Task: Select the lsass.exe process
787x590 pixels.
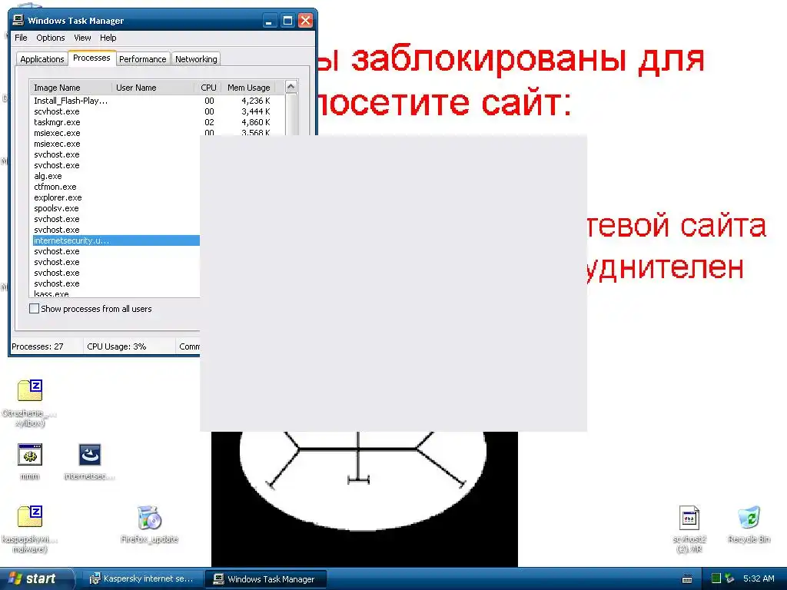Action: 117,294
